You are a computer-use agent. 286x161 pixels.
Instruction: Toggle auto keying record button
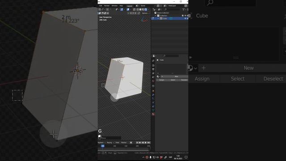131,143
